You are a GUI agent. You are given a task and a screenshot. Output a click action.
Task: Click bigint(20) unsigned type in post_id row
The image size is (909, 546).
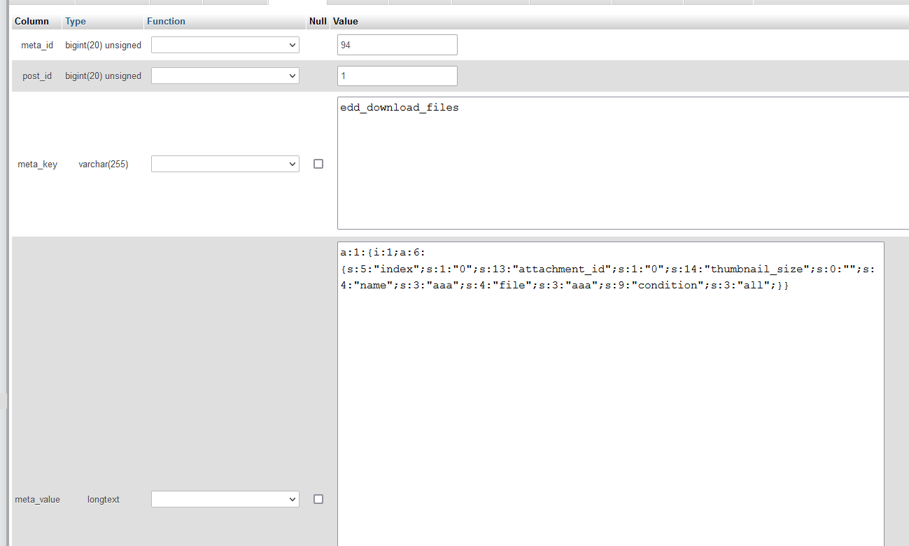click(x=104, y=76)
